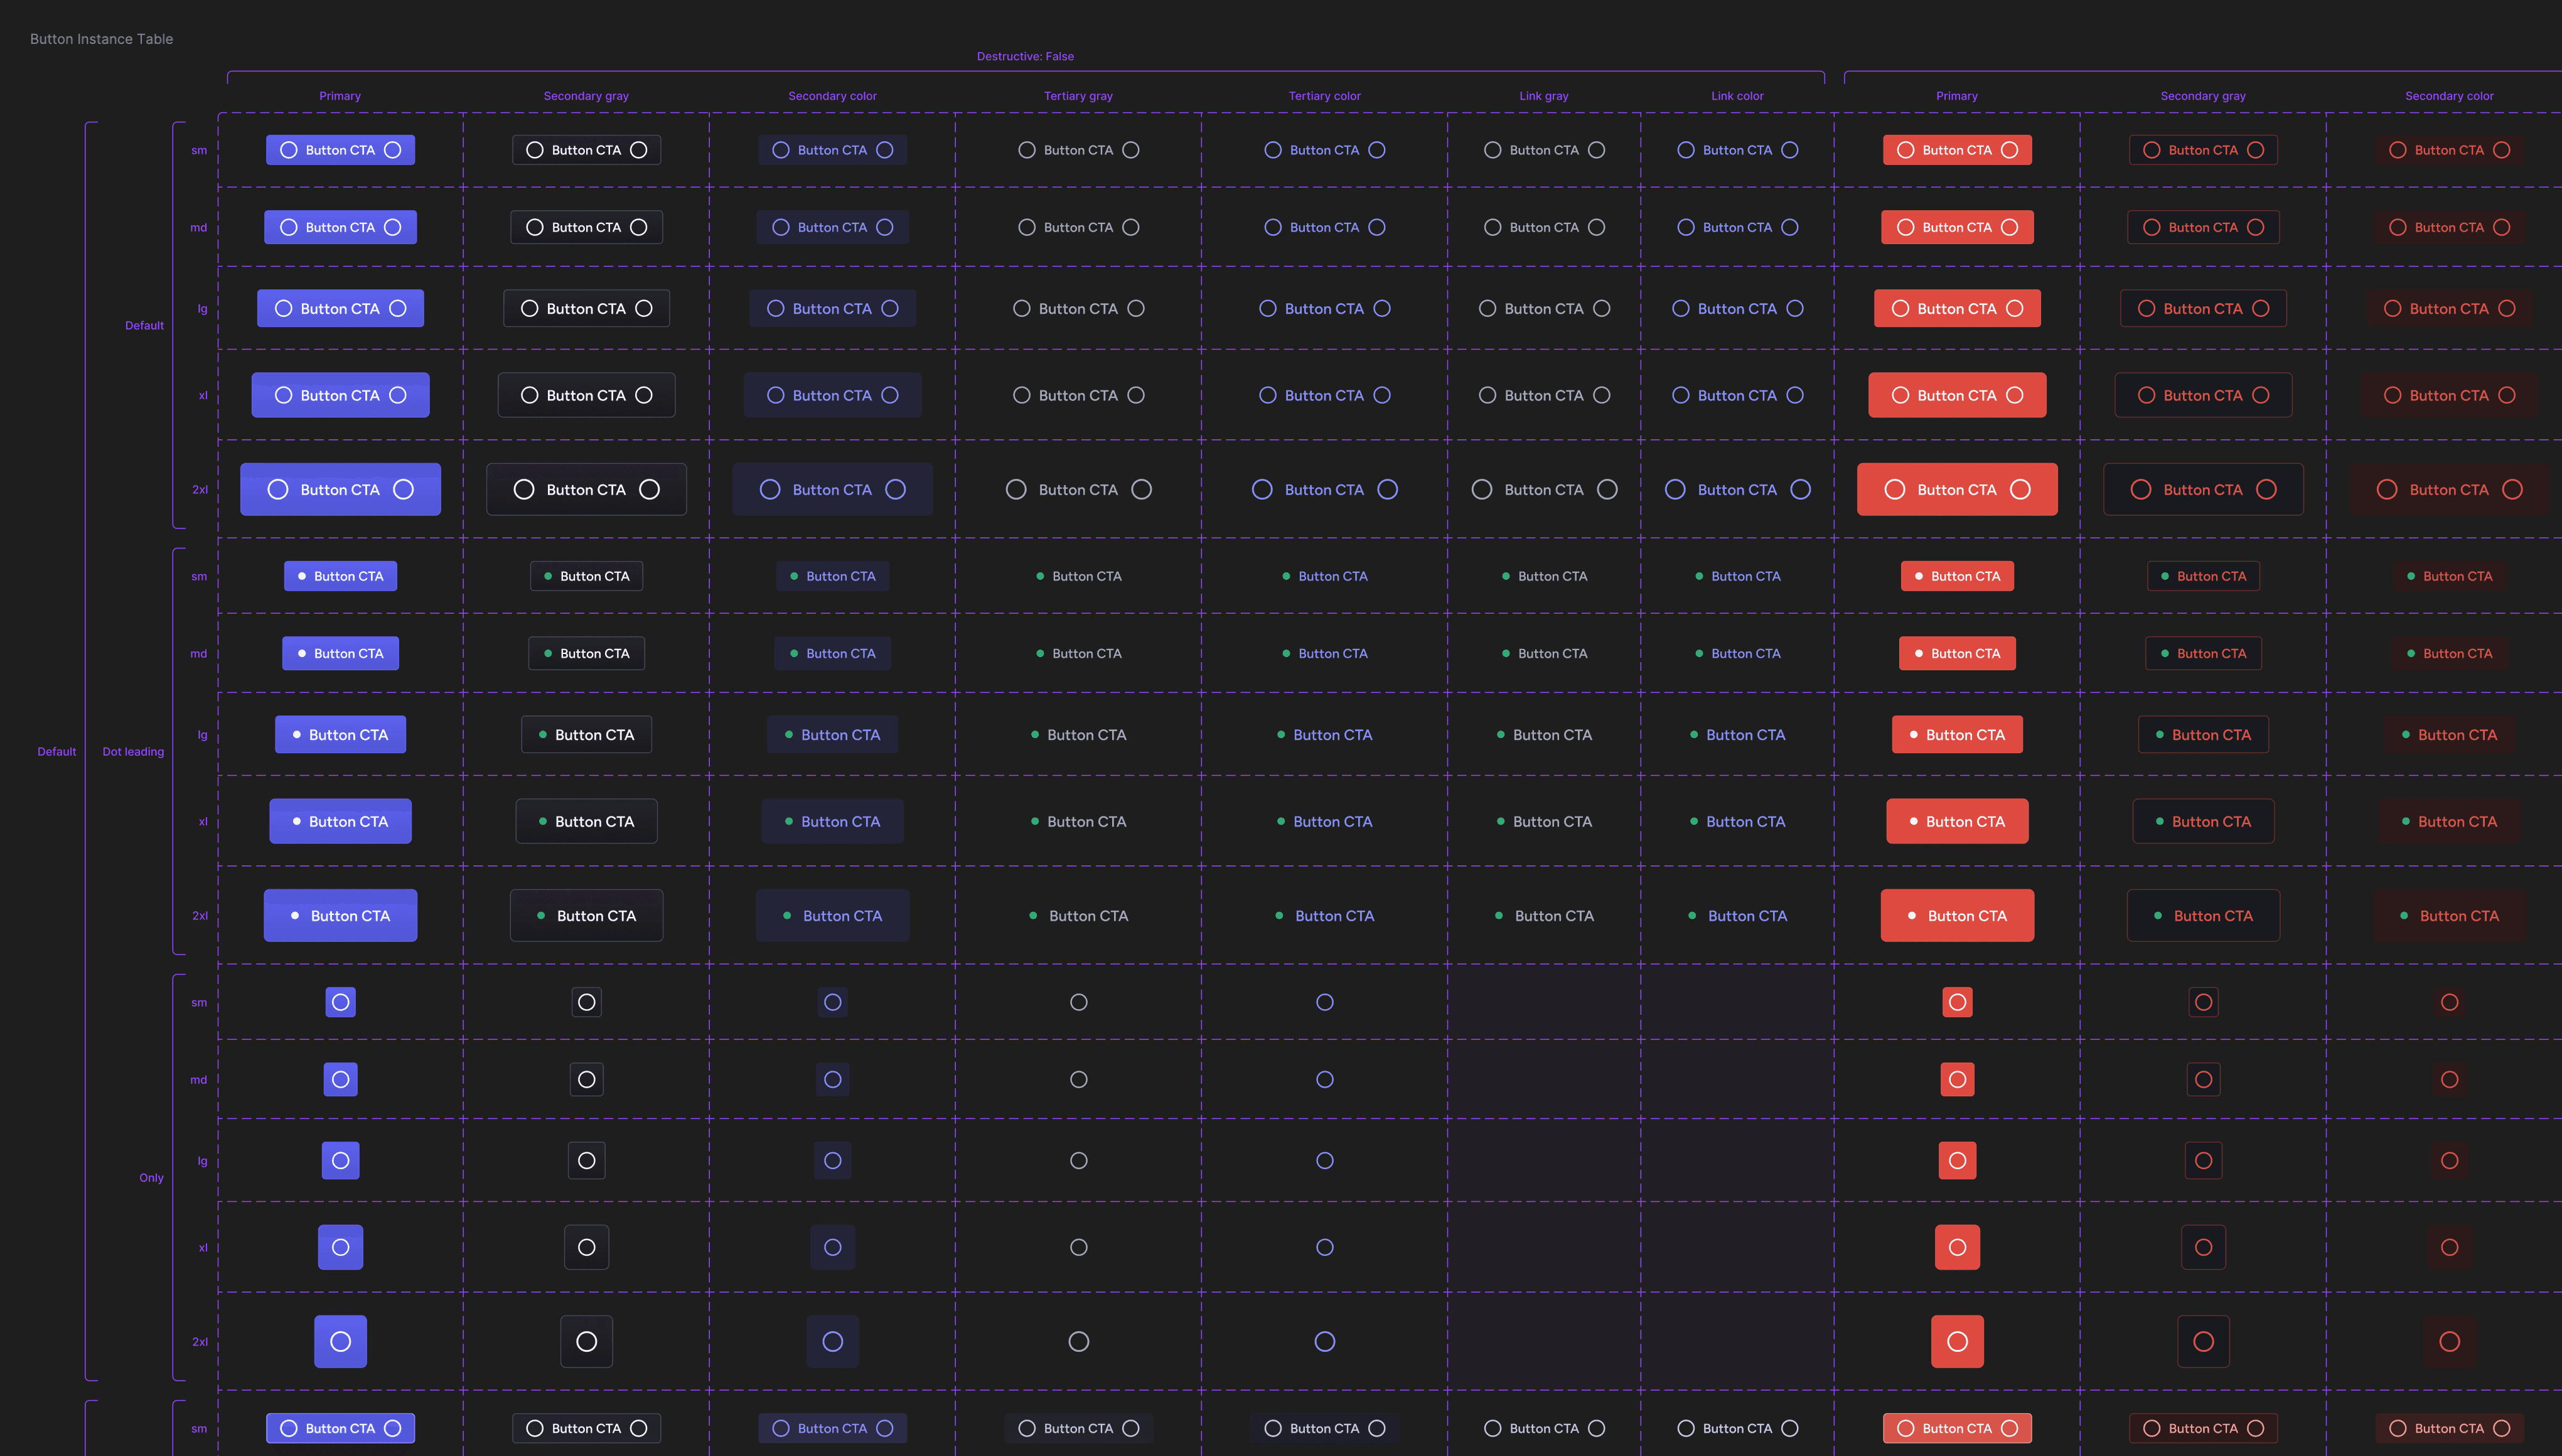Screen dimensions: 2562x1456
Task: Click the 2xl blue Primary icon-only button
Action: pyautogui.click(x=340, y=1341)
